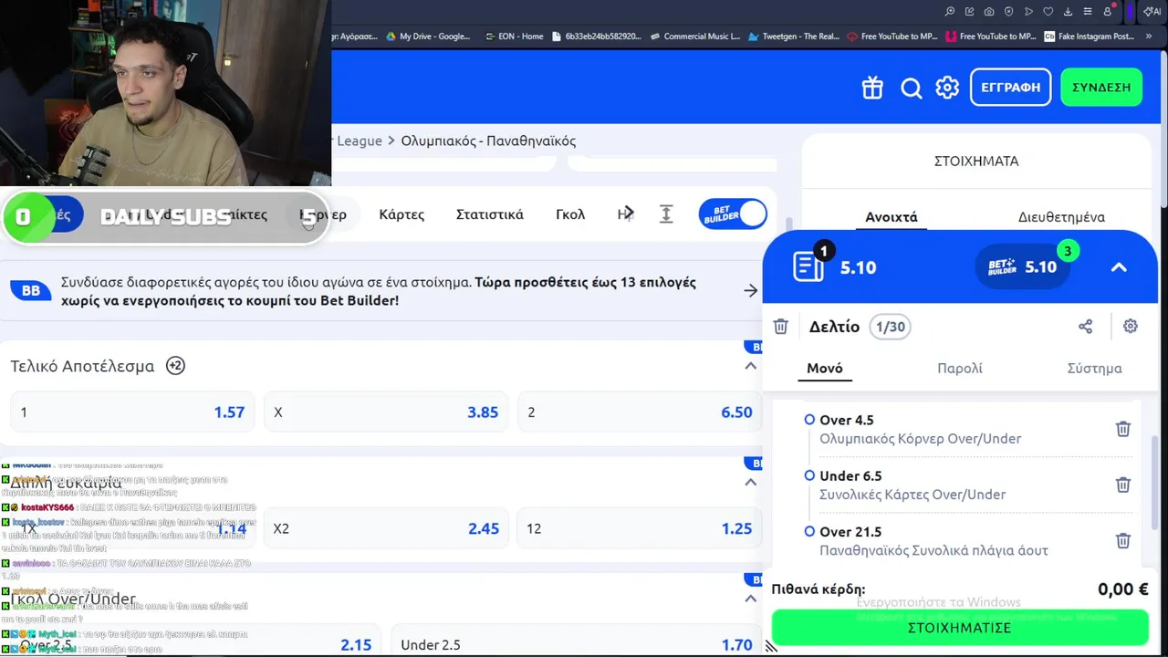Show more market tabs arrow
This screenshot has width=1168, height=657.
click(x=628, y=214)
